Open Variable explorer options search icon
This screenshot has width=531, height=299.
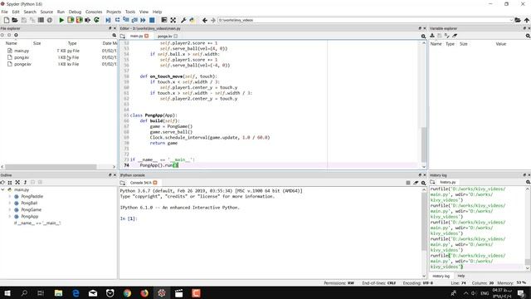[x=528, y=36]
